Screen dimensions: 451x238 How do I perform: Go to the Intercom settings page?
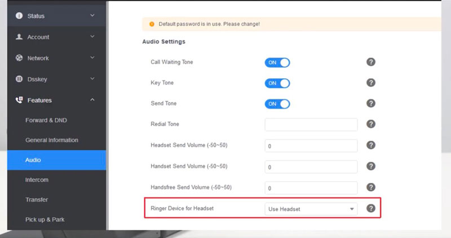pyautogui.click(x=37, y=180)
